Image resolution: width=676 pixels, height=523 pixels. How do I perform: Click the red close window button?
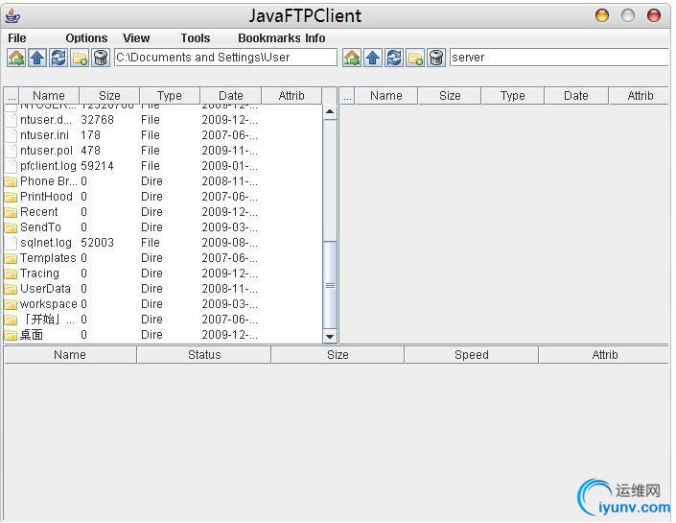[654, 15]
